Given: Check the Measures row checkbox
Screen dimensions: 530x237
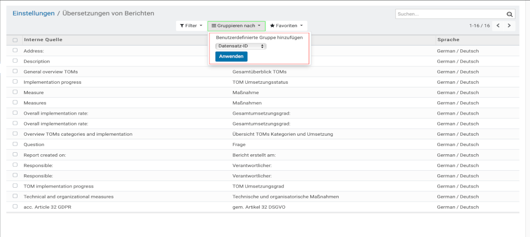Looking at the screenshot, I should pos(15,103).
